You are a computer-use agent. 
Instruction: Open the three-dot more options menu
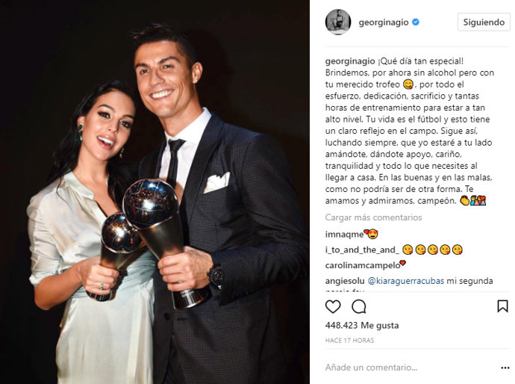click(505, 368)
